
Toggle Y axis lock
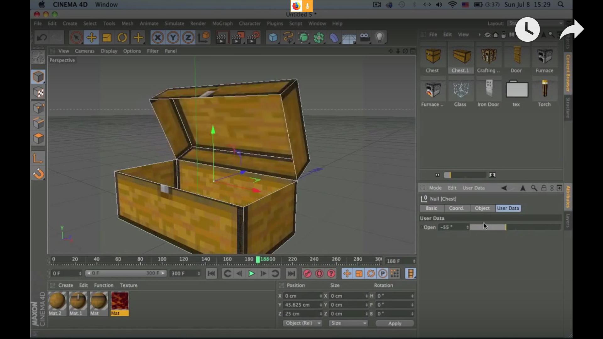173,38
